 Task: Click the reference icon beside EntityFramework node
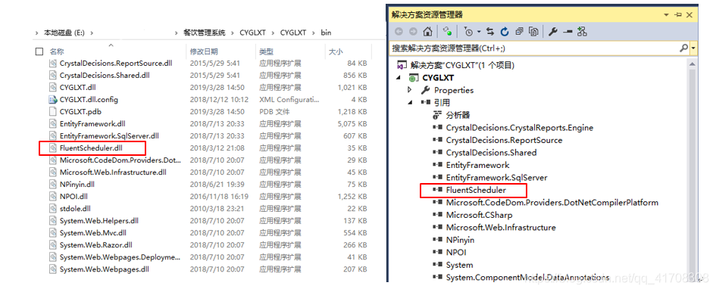tap(437, 165)
